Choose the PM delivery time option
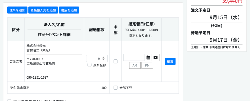The height and width of the screenshot is (101, 250). click(147, 65)
